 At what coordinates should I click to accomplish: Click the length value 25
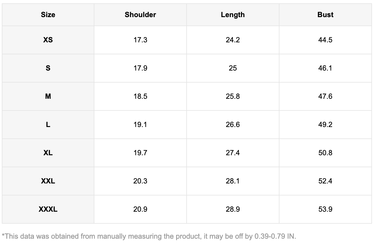click(233, 68)
